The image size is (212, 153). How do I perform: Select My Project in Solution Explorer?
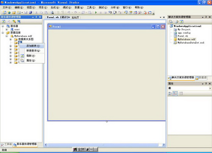tap(184, 30)
